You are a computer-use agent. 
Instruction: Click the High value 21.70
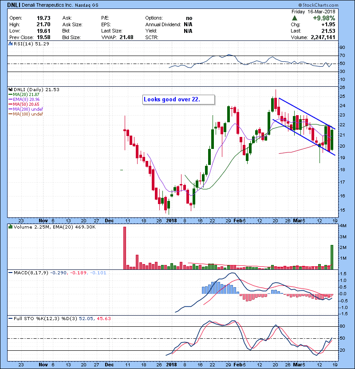[x=43, y=24]
